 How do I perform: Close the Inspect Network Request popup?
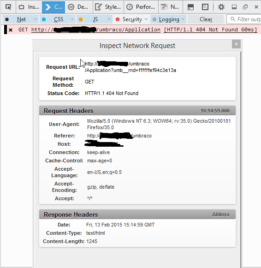click(236, 44)
